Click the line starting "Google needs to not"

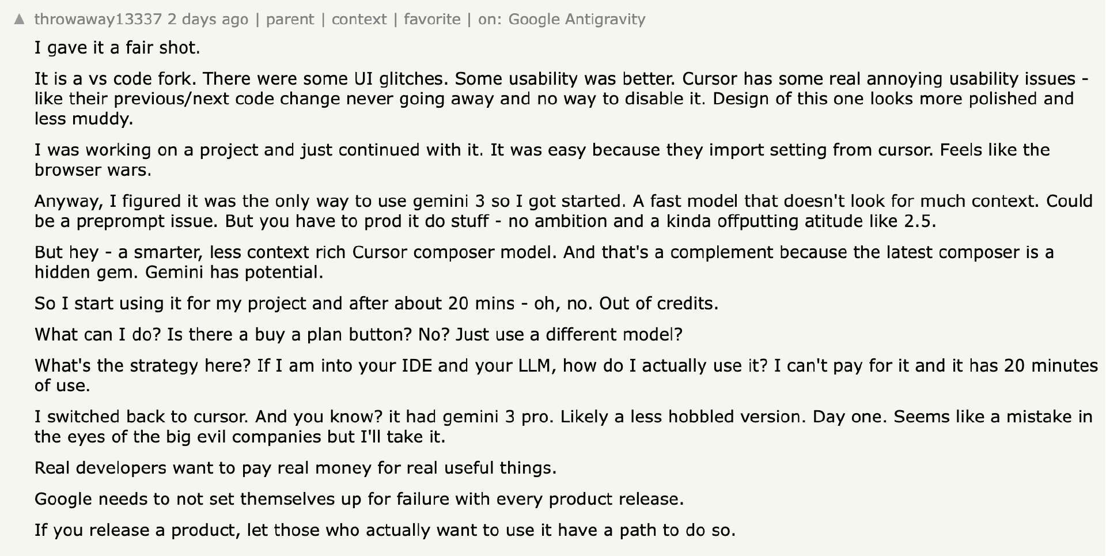(x=359, y=498)
